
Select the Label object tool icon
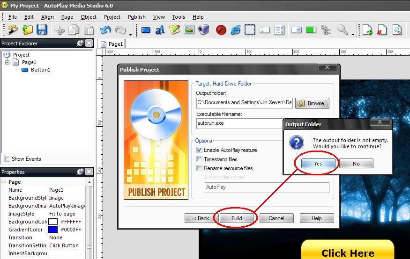coord(160,30)
